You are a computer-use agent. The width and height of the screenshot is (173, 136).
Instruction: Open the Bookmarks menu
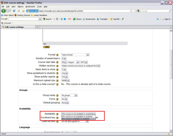tap(30, 7)
